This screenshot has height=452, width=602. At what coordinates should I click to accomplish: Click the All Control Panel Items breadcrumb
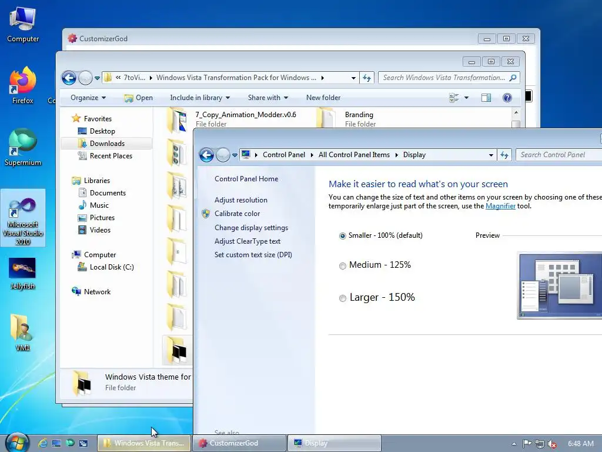(x=354, y=155)
